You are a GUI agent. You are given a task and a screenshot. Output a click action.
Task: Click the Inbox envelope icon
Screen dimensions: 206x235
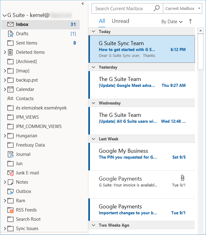[x=10, y=24]
